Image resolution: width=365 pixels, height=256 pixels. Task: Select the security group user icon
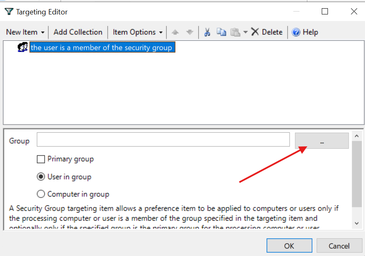(x=23, y=48)
